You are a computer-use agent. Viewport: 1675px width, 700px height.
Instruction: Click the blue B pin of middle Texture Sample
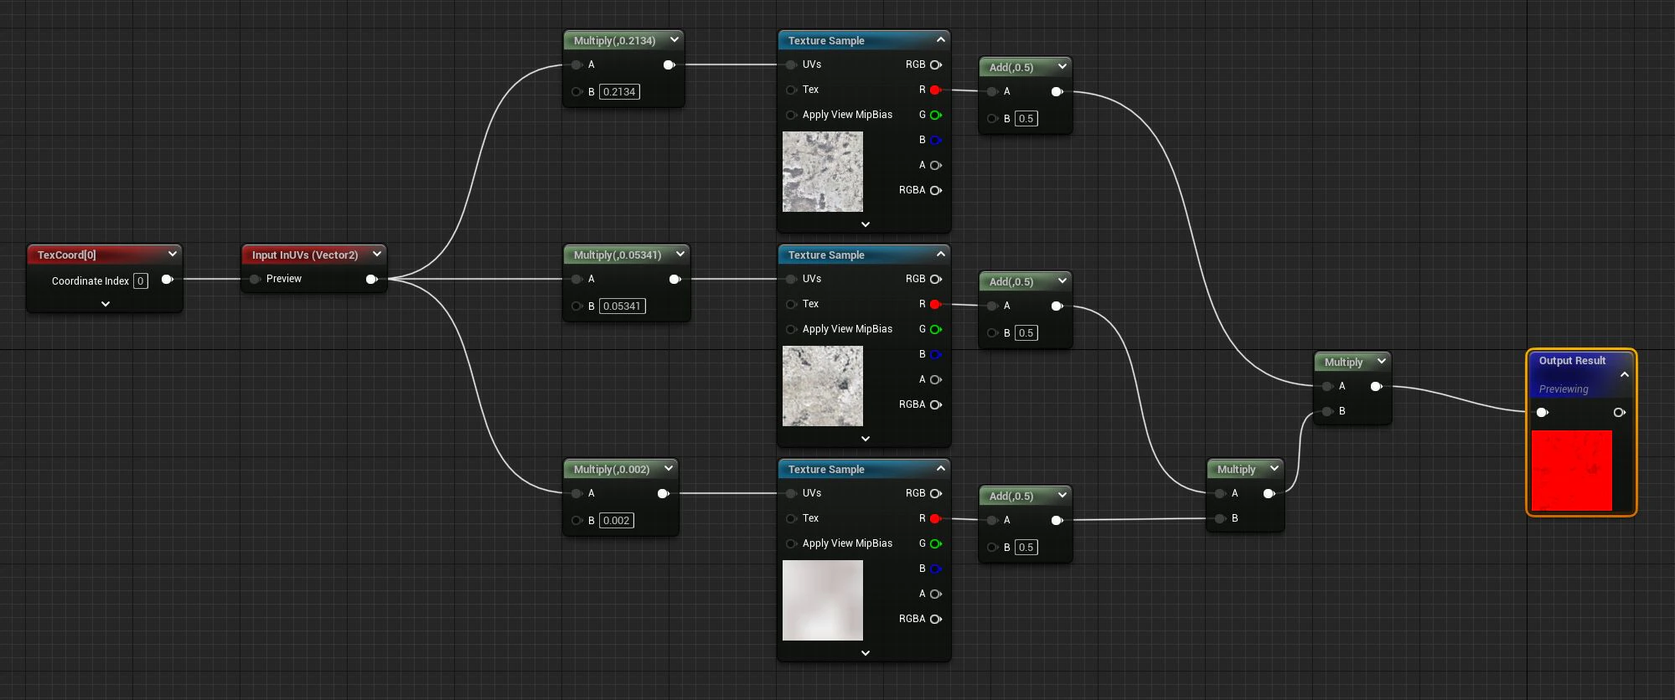[936, 355]
